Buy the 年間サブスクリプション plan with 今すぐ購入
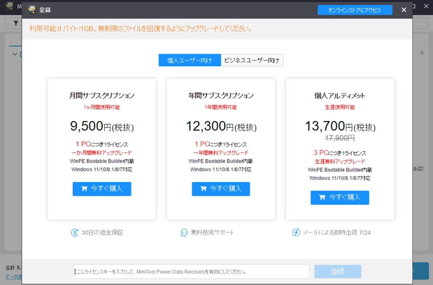433x285 pixels. click(x=221, y=189)
